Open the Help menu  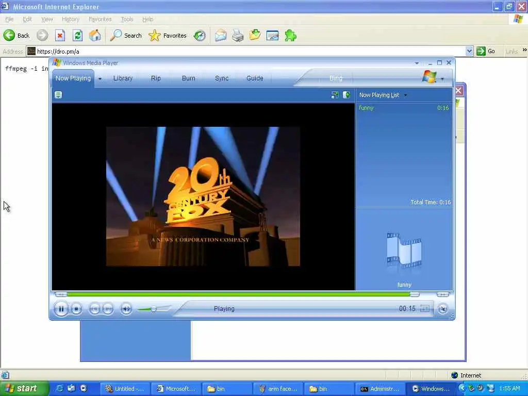tap(147, 19)
